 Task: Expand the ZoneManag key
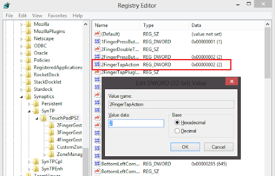click(44, 155)
